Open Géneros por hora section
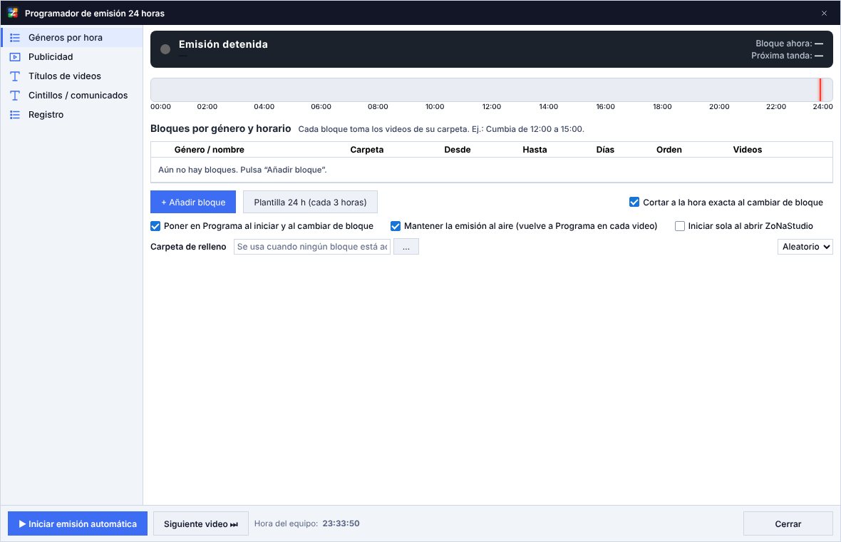The height and width of the screenshot is (542, 841). point(72,38)
